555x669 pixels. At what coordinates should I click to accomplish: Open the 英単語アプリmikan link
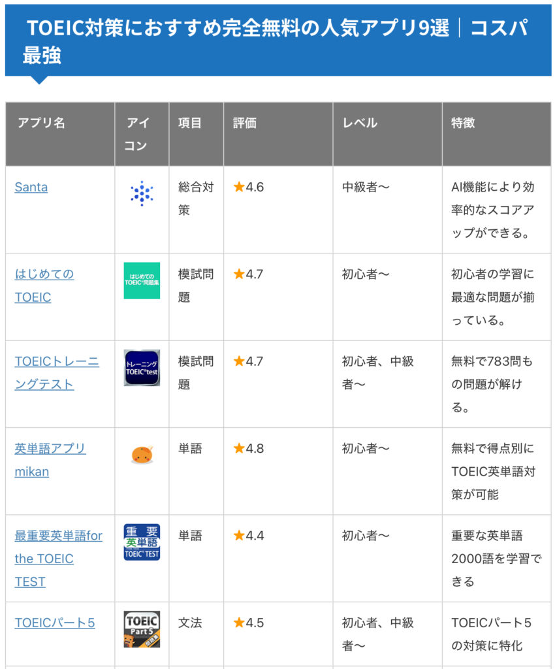[x=50, y=449]
